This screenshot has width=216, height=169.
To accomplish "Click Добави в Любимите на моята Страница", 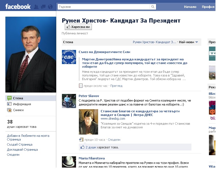I will [x=28, y=137].
